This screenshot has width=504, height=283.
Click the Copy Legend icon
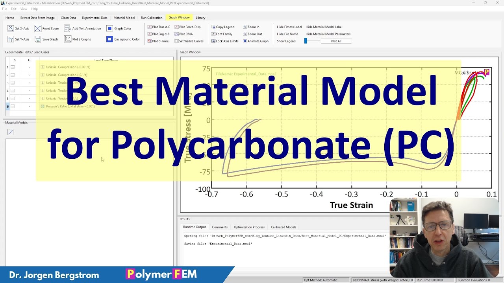(213, 27)
